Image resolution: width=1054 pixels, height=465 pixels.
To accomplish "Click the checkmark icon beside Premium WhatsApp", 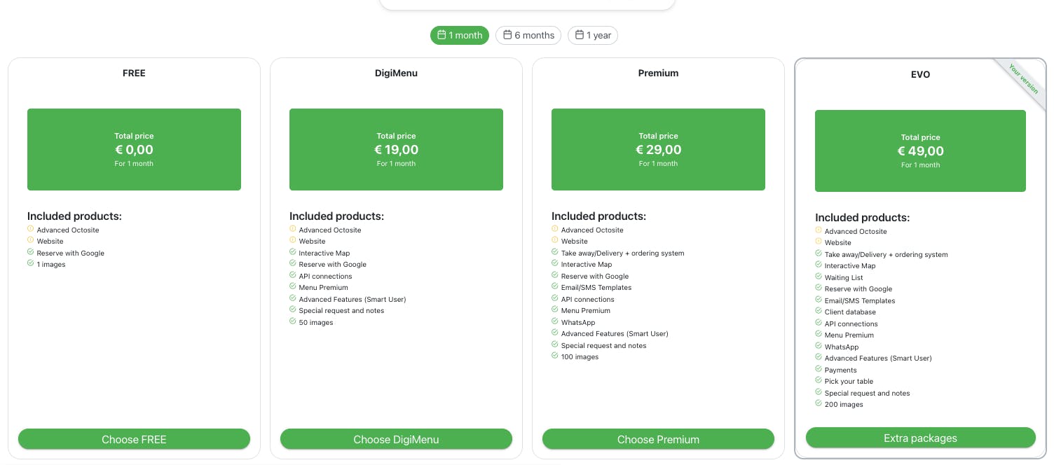I will [x=554, y=321].
